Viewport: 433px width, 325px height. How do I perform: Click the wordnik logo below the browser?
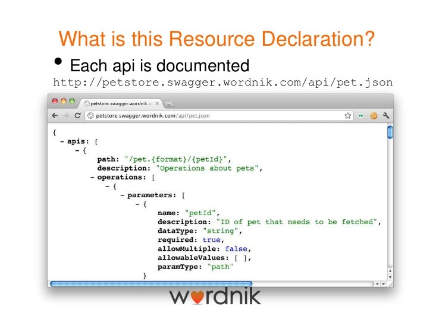[215, 296]
